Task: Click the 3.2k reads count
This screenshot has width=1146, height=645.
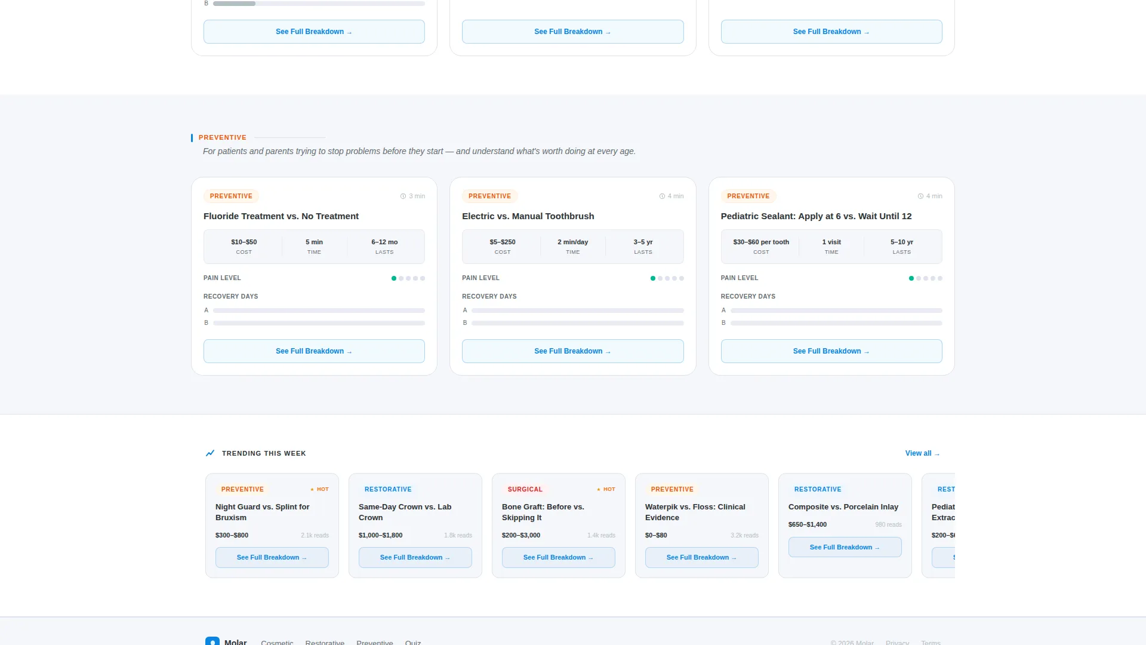Action: tap(744, 535)
